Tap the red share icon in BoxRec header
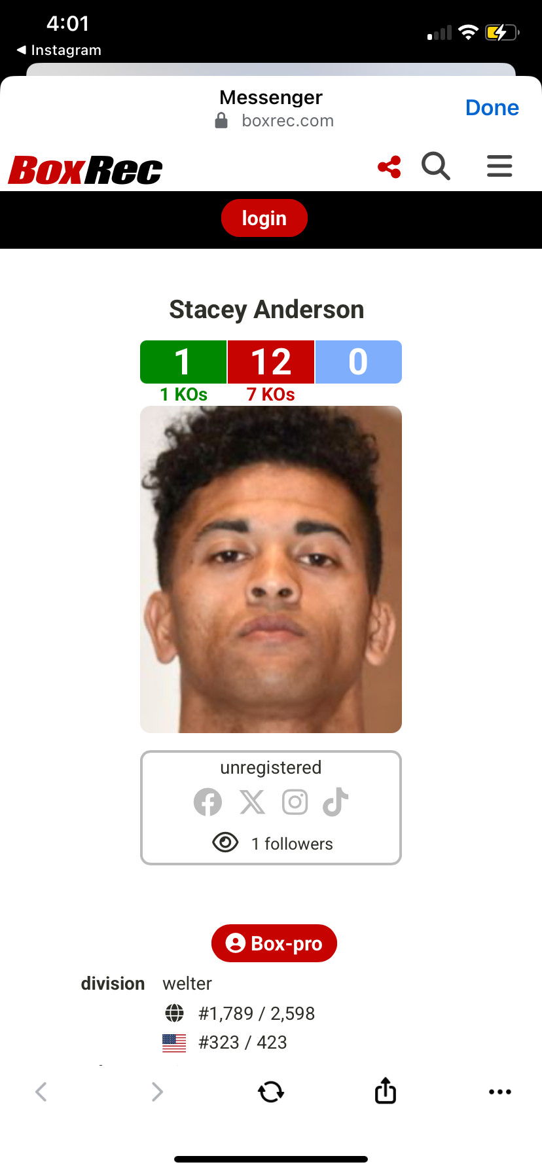The height and width of the screenshot is (1173, 542). coord(389,167)
